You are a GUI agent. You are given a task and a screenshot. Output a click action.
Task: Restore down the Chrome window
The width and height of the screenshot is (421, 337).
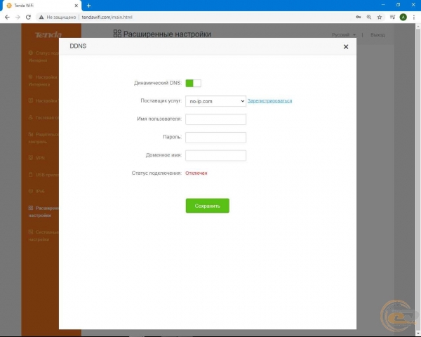[398, 5]
